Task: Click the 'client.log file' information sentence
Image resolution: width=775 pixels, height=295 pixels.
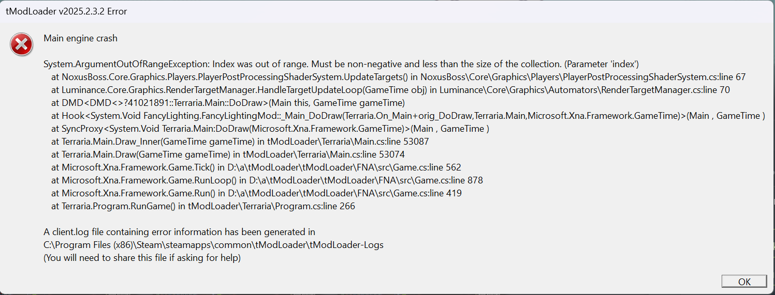Action: coord(179,232)
